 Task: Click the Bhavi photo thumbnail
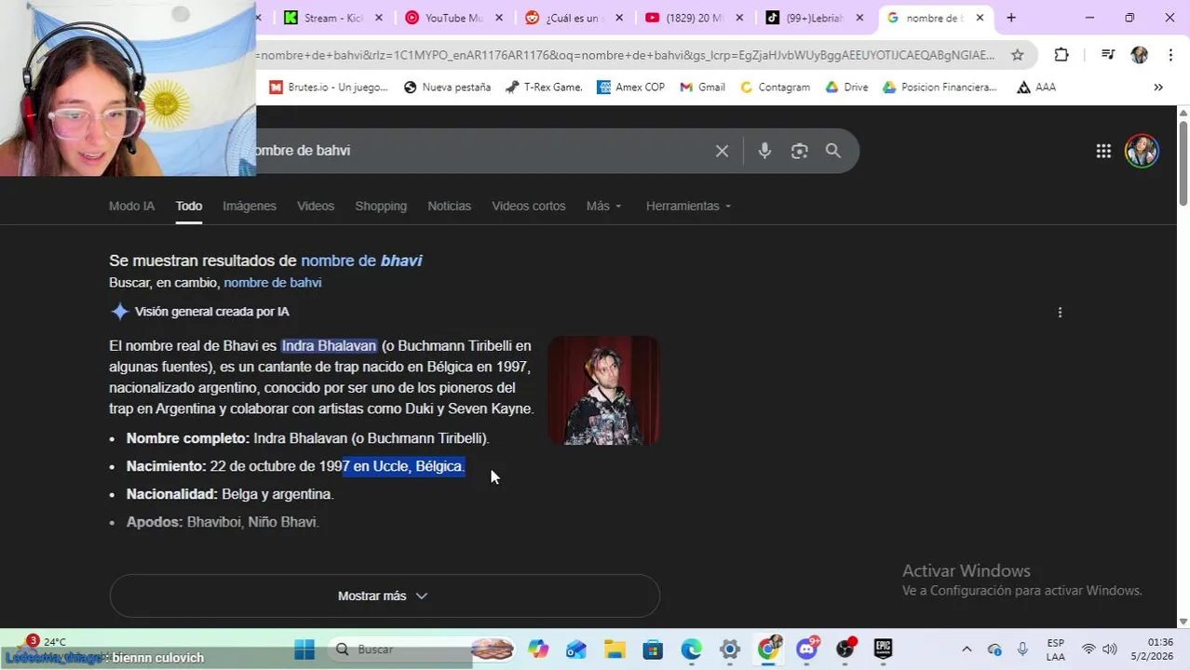pos(603,391)
